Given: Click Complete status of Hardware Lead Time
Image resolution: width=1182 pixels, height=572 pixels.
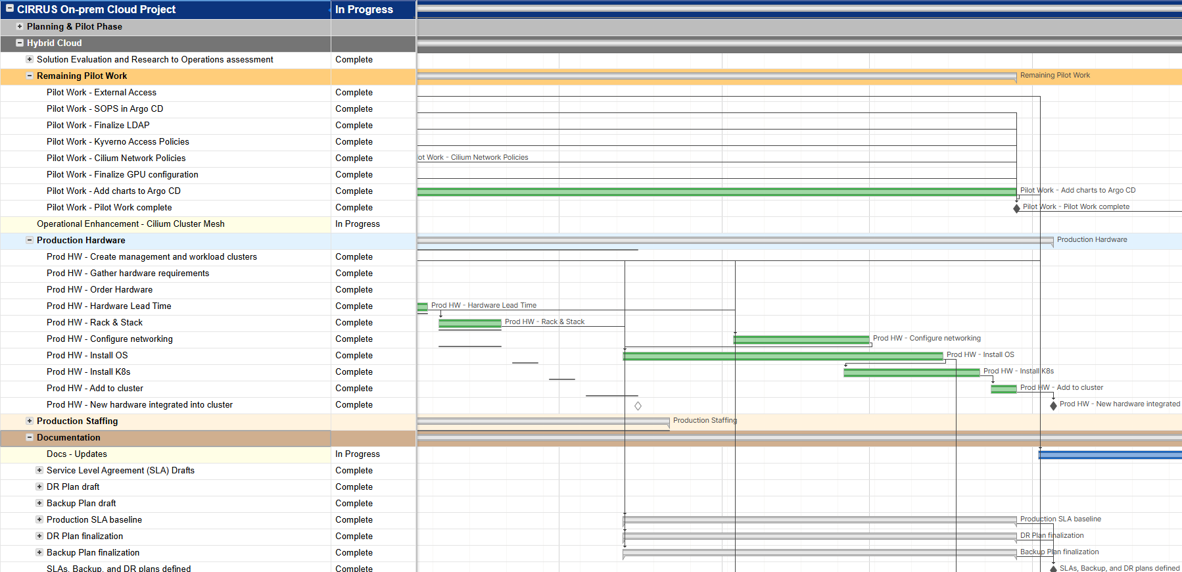Looking at the screenshot, I should click(x=354, y=306).
